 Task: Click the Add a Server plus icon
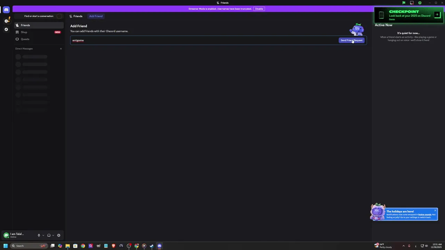(x=6, y=21)
